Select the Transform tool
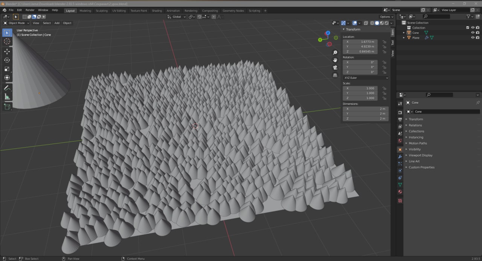Image resolution: width=482 pixels, height=261 pixels. point(7,78)
